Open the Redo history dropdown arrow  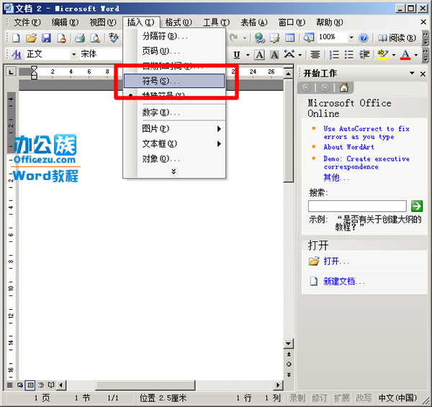click(x=245, y=37)
